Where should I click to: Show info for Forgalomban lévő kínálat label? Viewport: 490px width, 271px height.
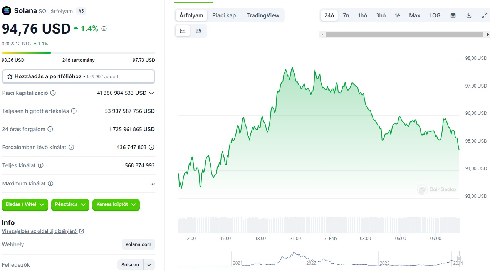pos(71,147)
